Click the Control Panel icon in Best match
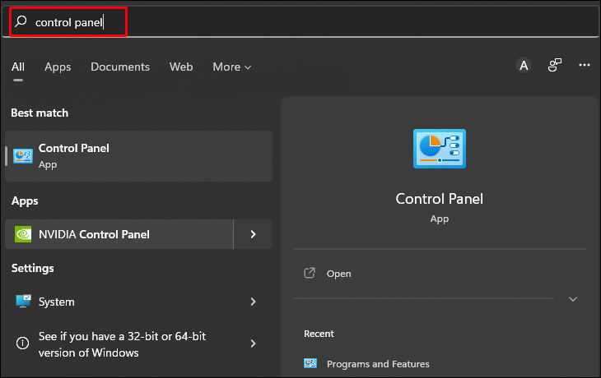This screenshot has height=378, width=601. 23,156
